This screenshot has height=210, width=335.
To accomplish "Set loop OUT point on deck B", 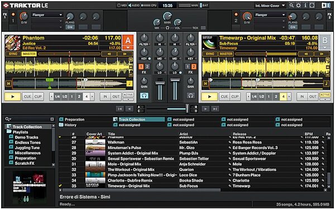I will tap(313, 97).
